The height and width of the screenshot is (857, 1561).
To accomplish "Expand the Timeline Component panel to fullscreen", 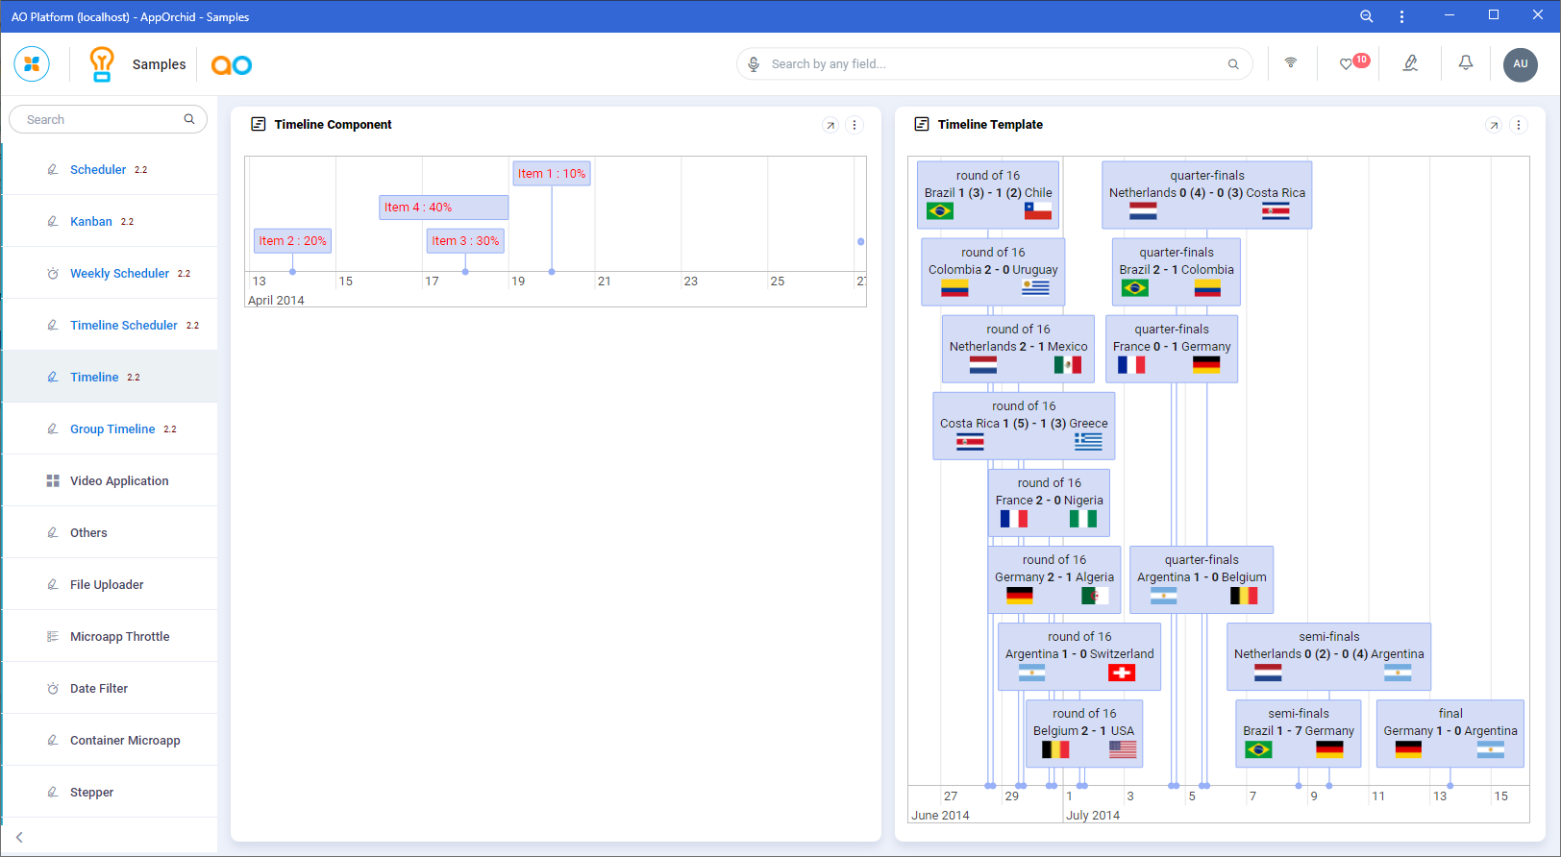I will [830, 125].
